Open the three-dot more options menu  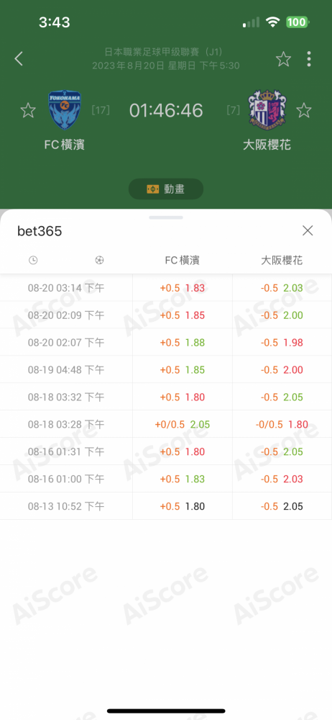pyautogui.click(x=309, y=59)
